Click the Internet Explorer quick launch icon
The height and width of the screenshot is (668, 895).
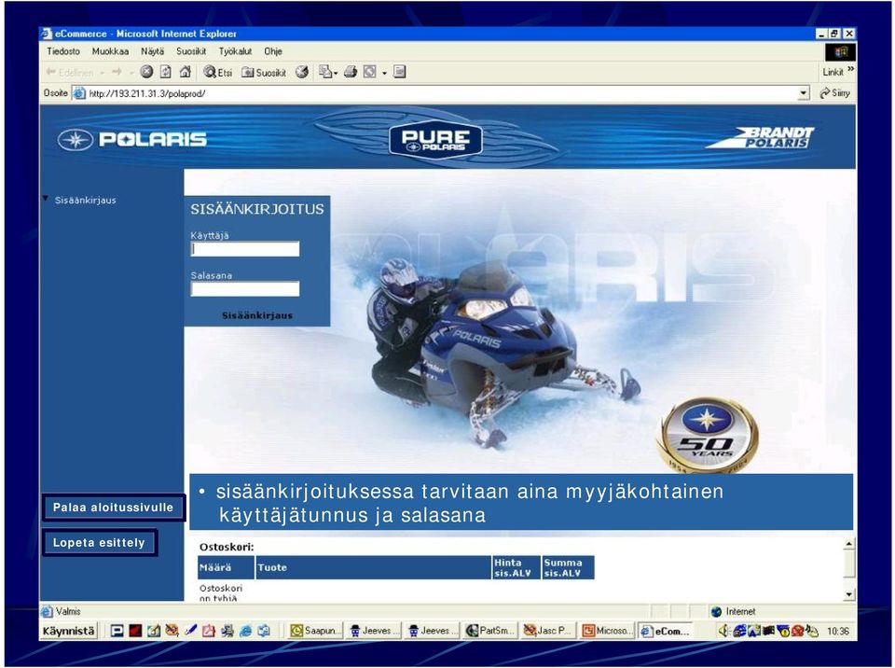tap(245, 631)
